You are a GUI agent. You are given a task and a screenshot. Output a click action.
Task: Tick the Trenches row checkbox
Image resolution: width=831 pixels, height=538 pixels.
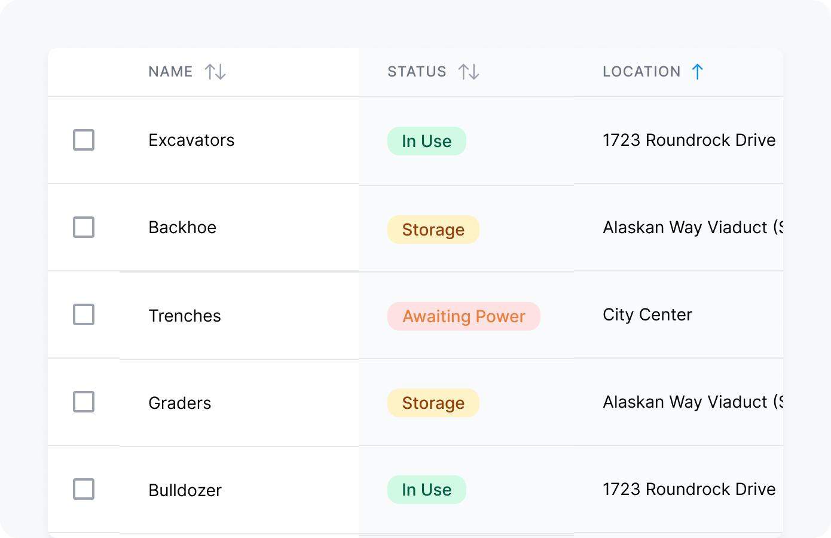(84, 314)
